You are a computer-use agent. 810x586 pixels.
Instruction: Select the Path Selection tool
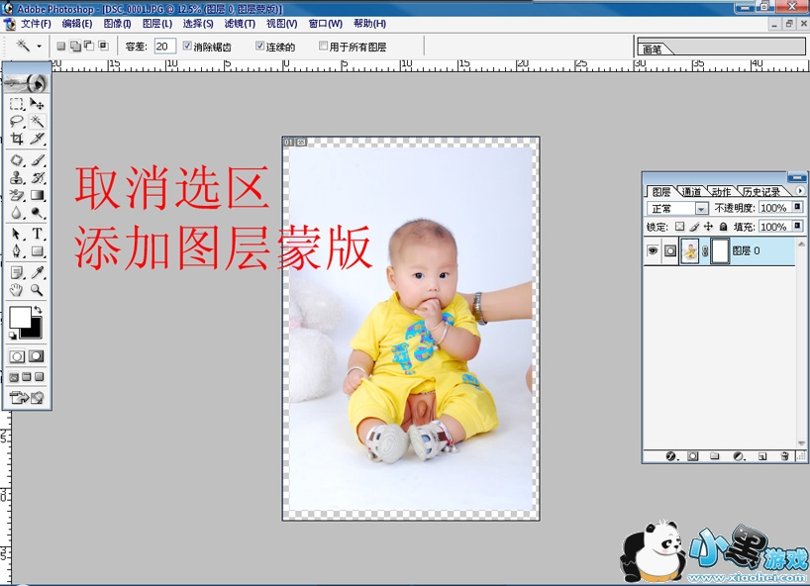click(17, 234)
